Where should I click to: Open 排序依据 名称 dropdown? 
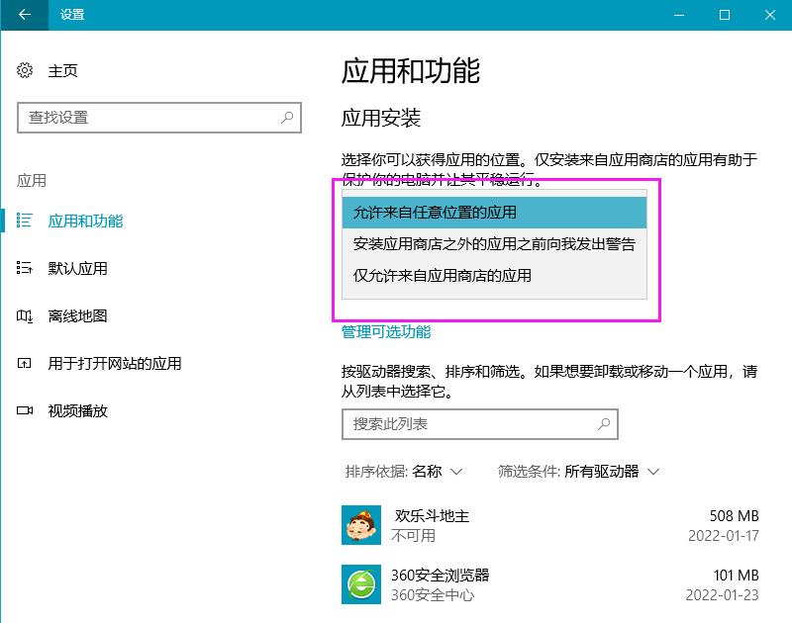click(404, 471)
